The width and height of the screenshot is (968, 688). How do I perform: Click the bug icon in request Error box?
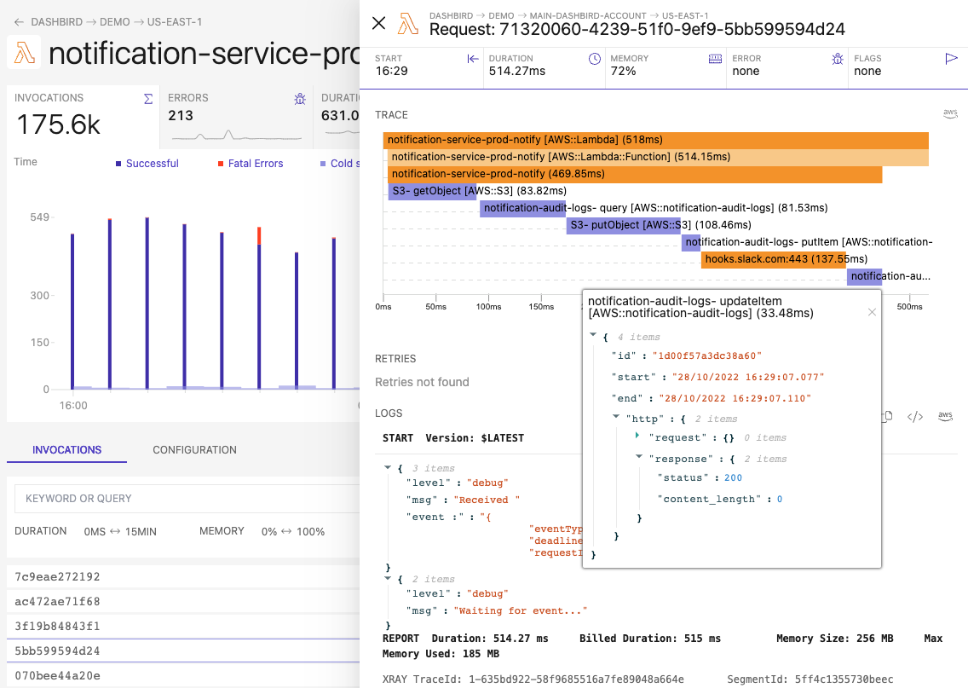pos(837,59)
